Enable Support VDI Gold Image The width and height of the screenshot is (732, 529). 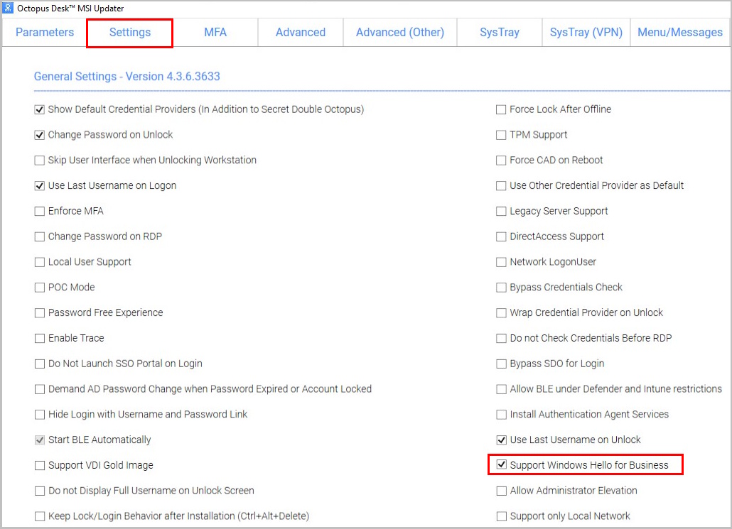(x=40, y=466)
